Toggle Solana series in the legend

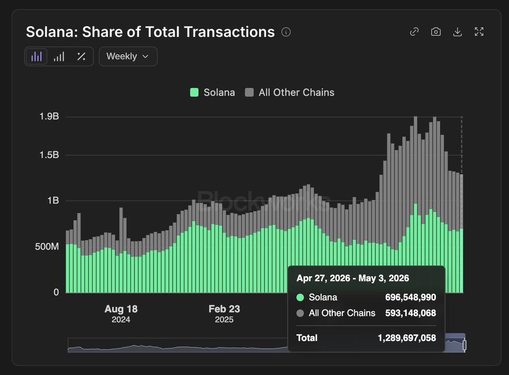tap(212, 92)
